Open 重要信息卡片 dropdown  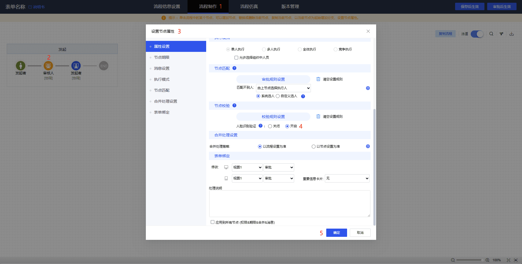click(347, 178)
